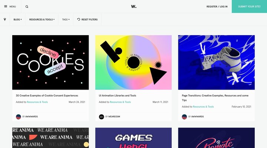This screenshot has height=148, width=267.
Task: Click the reset filters circular arrow icon
Action: click(79, 19)
